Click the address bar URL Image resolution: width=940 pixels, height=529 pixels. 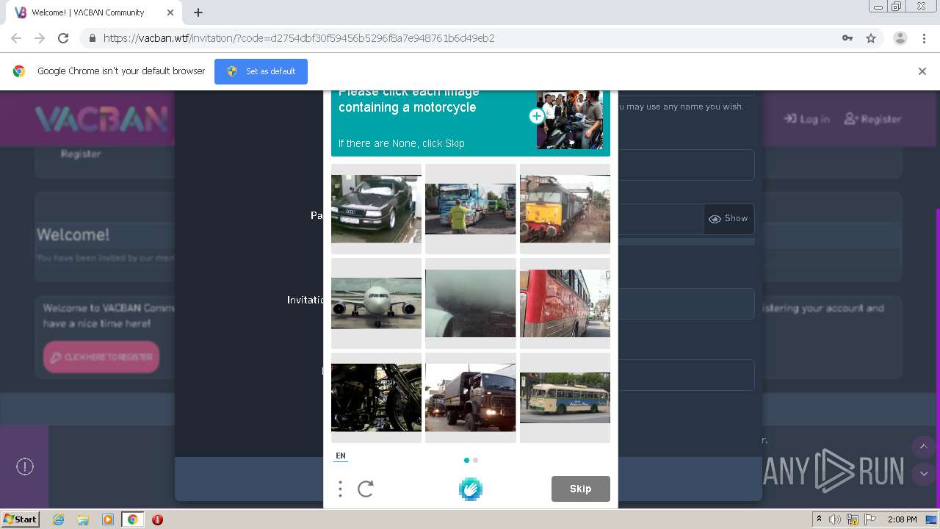click(x=299, y=38)
